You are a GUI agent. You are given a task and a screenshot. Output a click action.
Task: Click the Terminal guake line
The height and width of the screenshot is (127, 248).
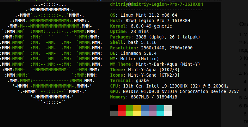(x=129, y=81)
